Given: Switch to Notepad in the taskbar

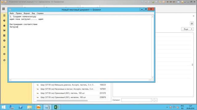Looking at the screenshot, I should (47, 107).
